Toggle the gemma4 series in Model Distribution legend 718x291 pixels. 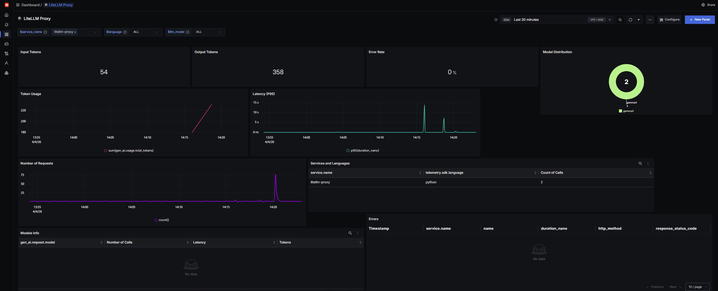coord(627,111)
